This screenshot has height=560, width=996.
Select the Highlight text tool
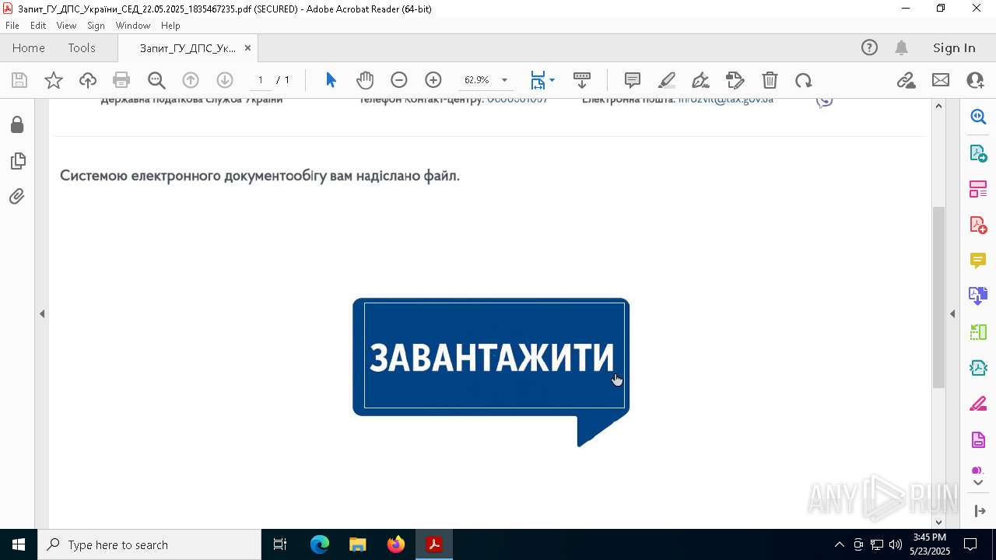(667, 80)
